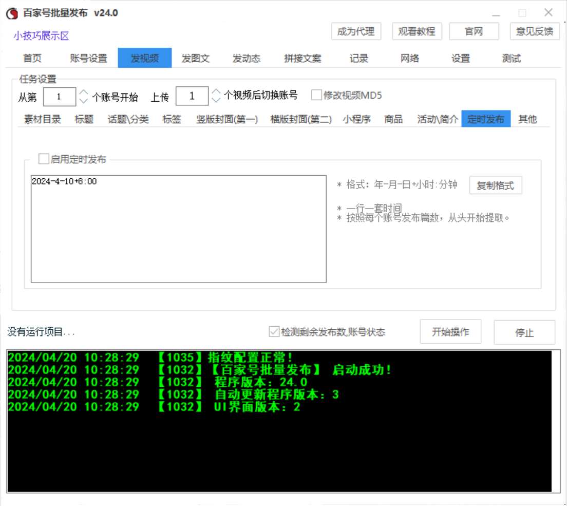Open the 账号设置 tab
The width and height of the screenshot is (567, 506).
(88, 58)
